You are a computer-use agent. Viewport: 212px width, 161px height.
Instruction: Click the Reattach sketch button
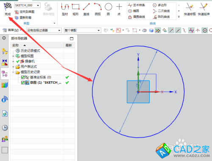(x=23, y=18)
